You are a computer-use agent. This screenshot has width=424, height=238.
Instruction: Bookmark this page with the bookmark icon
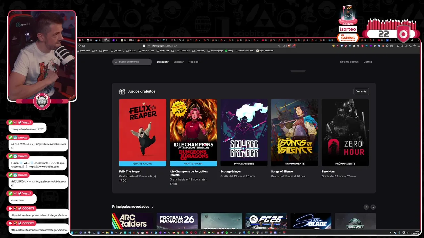(x=144, y=46)
